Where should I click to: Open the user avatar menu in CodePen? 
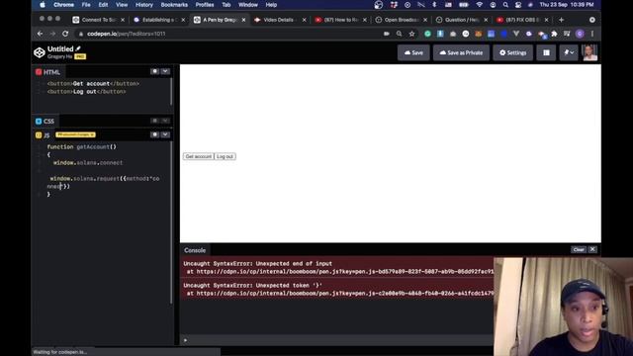tap(589, 52)
